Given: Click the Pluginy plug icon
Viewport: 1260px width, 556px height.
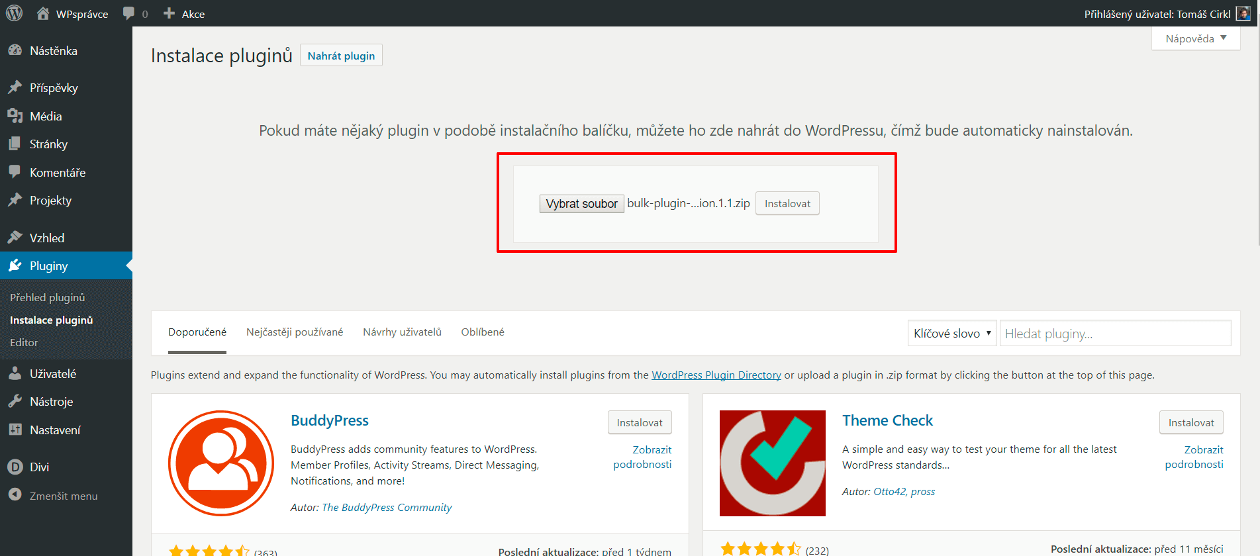Looking at the screenshot, I should 15,265.
